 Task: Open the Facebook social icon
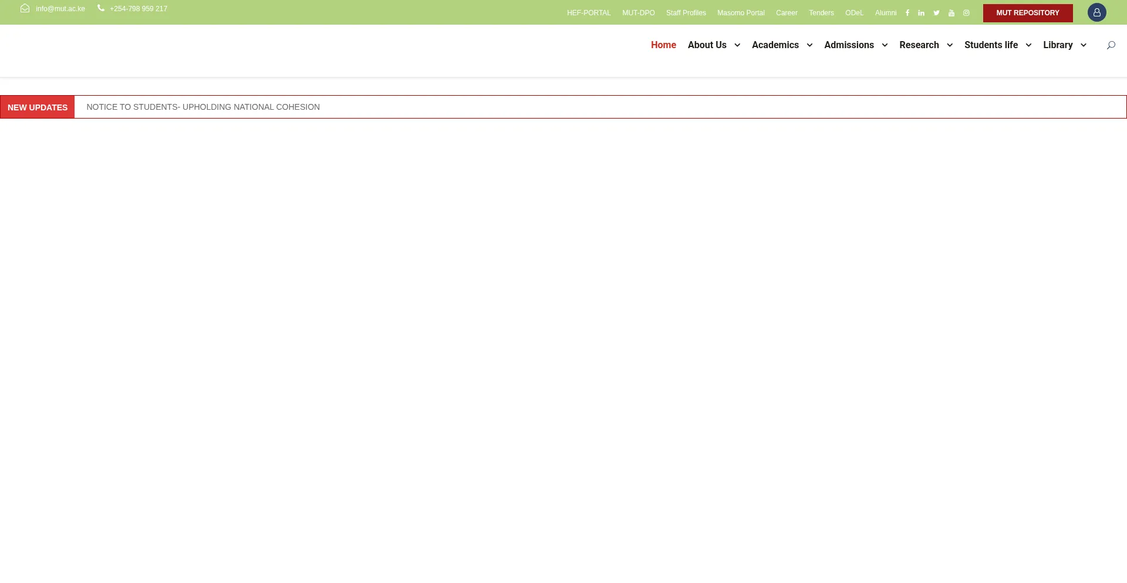click(x=907, y=13)
